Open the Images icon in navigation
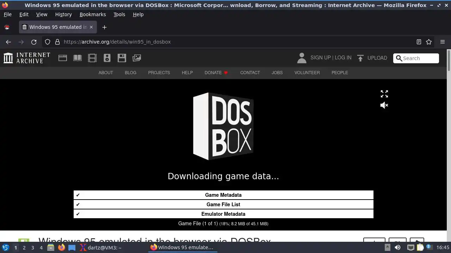Viewport: 451px width, 253px height. pos(137,58)
